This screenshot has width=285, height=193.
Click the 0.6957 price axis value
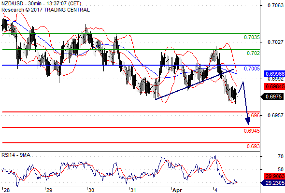point(275,115)
